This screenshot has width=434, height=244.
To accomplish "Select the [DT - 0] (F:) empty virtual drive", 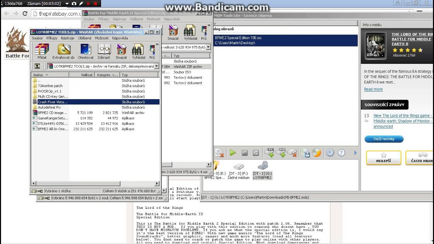I will click(239, 170).
